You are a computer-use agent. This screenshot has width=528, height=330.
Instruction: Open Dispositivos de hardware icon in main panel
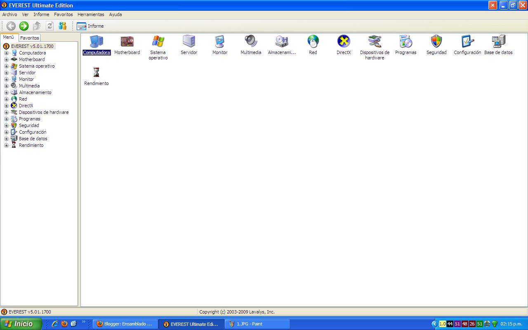click(x=375, y=42)
